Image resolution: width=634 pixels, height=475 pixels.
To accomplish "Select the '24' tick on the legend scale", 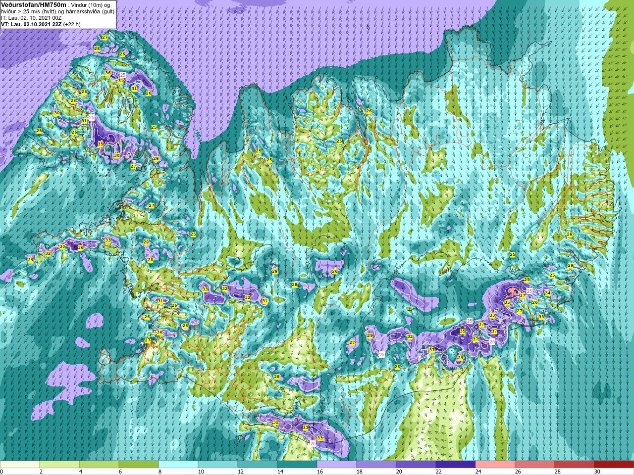I will coord(478,472).
